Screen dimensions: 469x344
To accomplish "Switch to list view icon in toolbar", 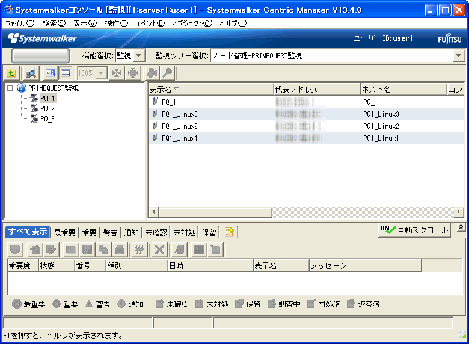I will 65,73.
